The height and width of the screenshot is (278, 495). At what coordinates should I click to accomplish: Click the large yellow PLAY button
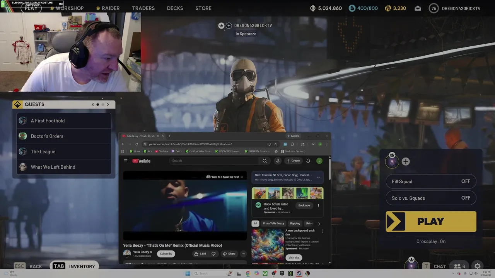pos(431,222)
